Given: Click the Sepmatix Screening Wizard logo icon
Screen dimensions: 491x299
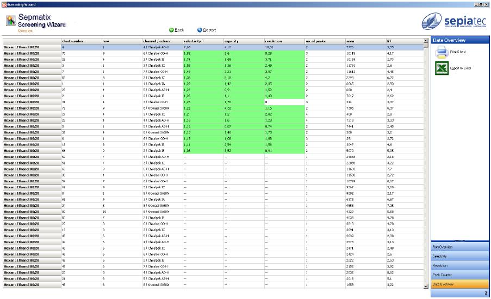Looking at the screenshot, I should [11, 21].
